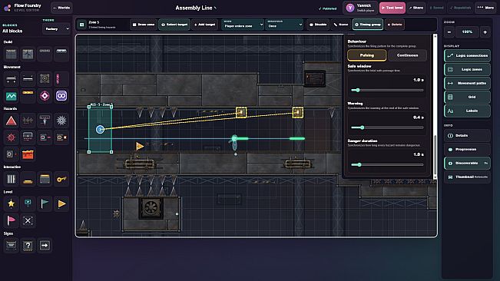Image resolution: width=500 pixels, height=281 pixels.
Task: Expand the Assembly Line title chevron
Action: 215,8
